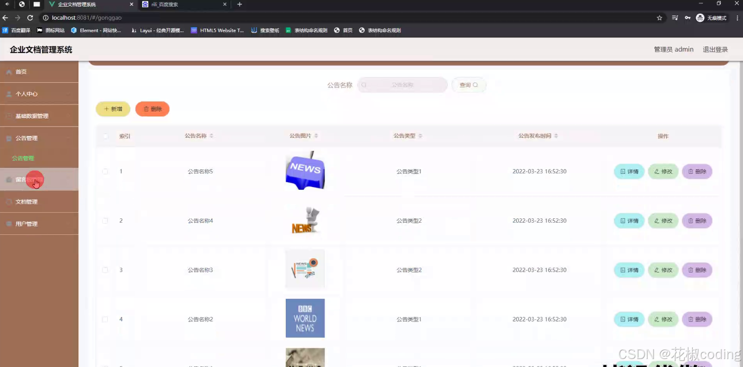The height and width of the screenshot is (367, 743).
Task: Click 修改 for 公告名称3
Action: click(x=663, y=270)
